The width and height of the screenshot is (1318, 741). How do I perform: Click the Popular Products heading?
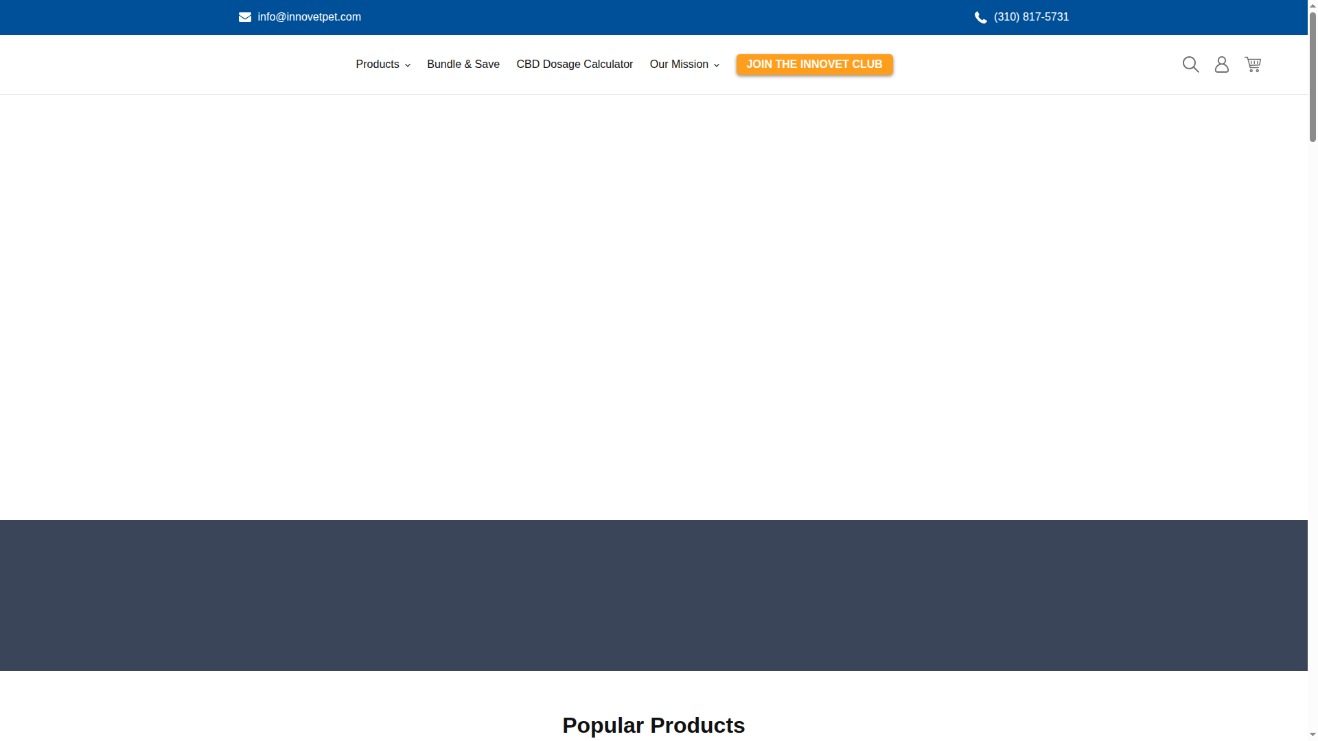[653, 725]
